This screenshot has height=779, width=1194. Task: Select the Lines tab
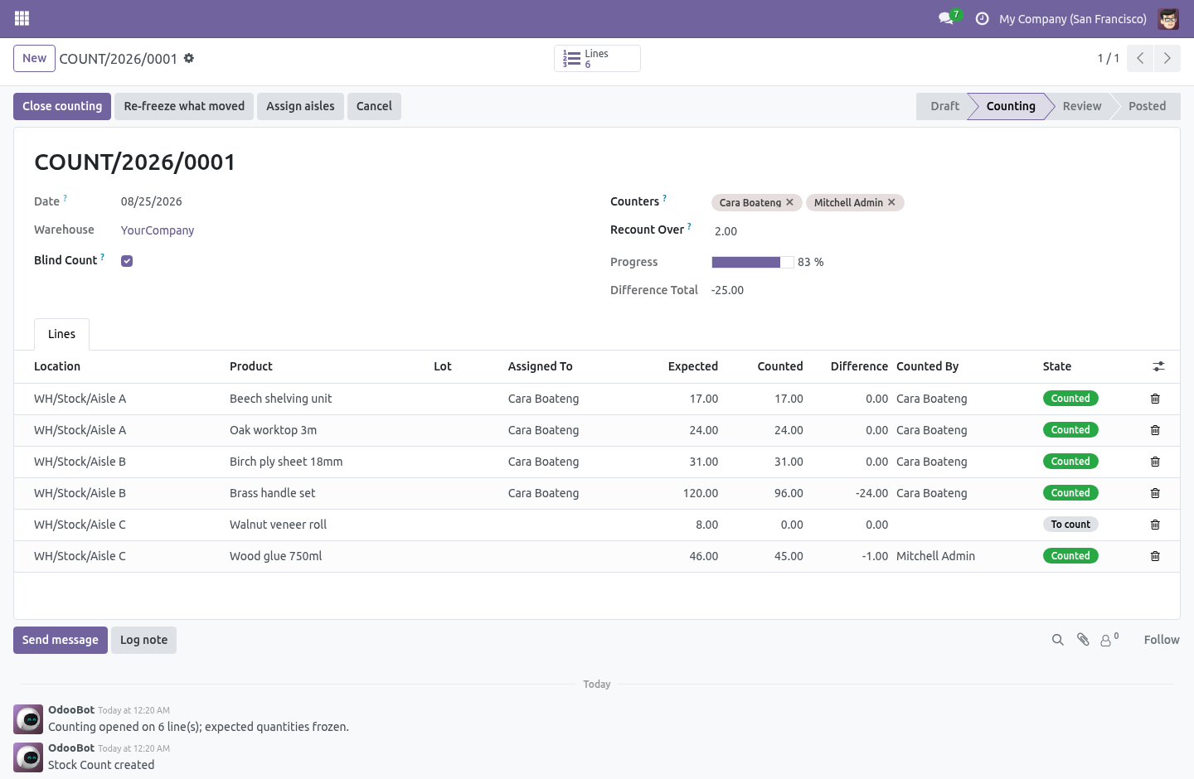[61, 334]
